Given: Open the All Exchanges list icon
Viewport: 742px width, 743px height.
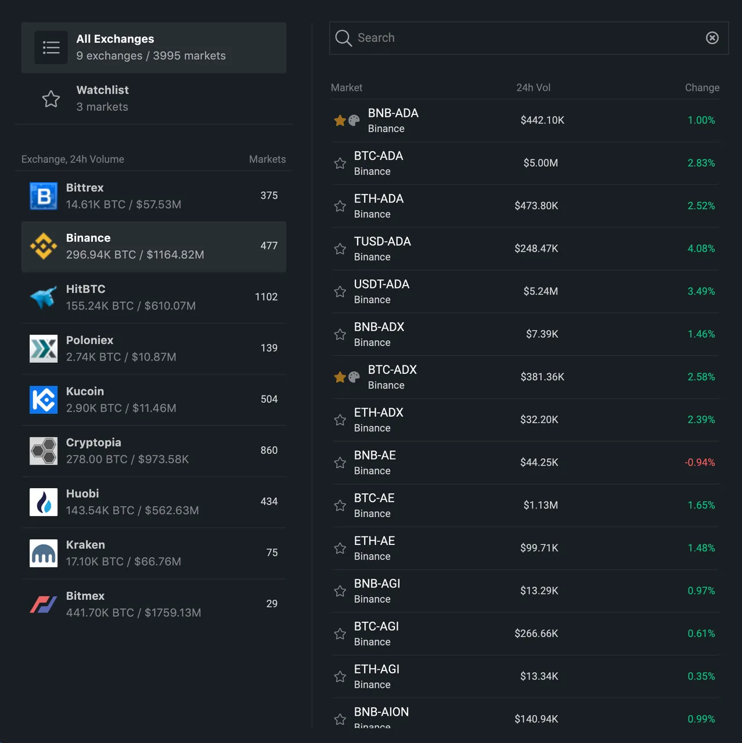Looking at the screenshot, I should 51,48.
